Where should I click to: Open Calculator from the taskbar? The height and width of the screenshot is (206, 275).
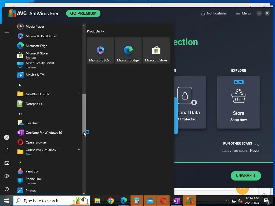click(137, 201)
